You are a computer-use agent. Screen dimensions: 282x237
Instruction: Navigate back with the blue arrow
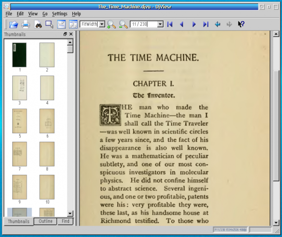tap(217, 24)
